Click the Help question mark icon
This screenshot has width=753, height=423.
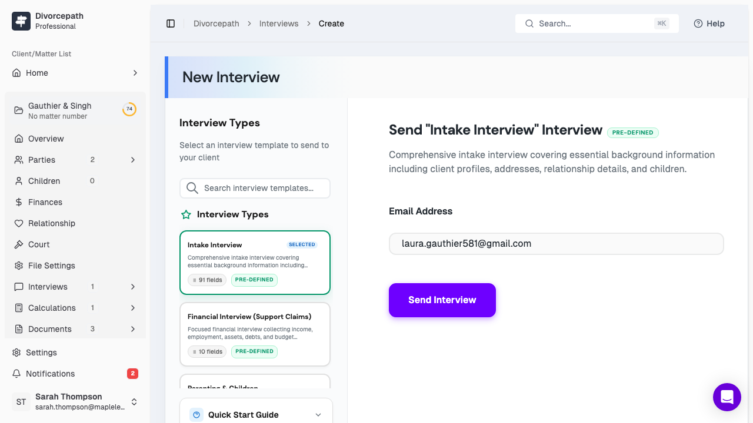tap(698, 23)
